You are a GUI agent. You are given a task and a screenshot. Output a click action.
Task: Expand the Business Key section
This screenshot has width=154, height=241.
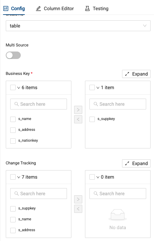click(x=136, y=74)
